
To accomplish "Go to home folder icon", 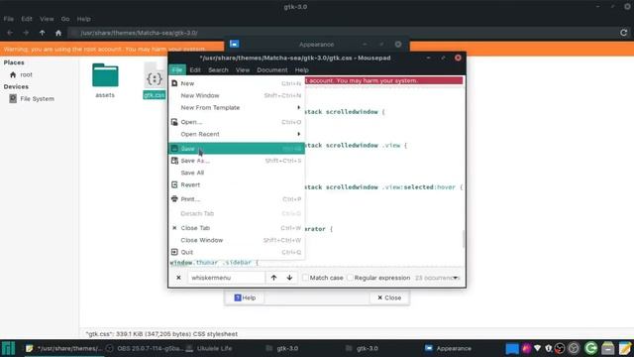I will 58,33.
